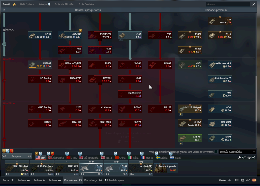This screenshot has width=260, height=186.
Task: Click the Busca search field
Action: pyautogui.click(x=232, y=5)
